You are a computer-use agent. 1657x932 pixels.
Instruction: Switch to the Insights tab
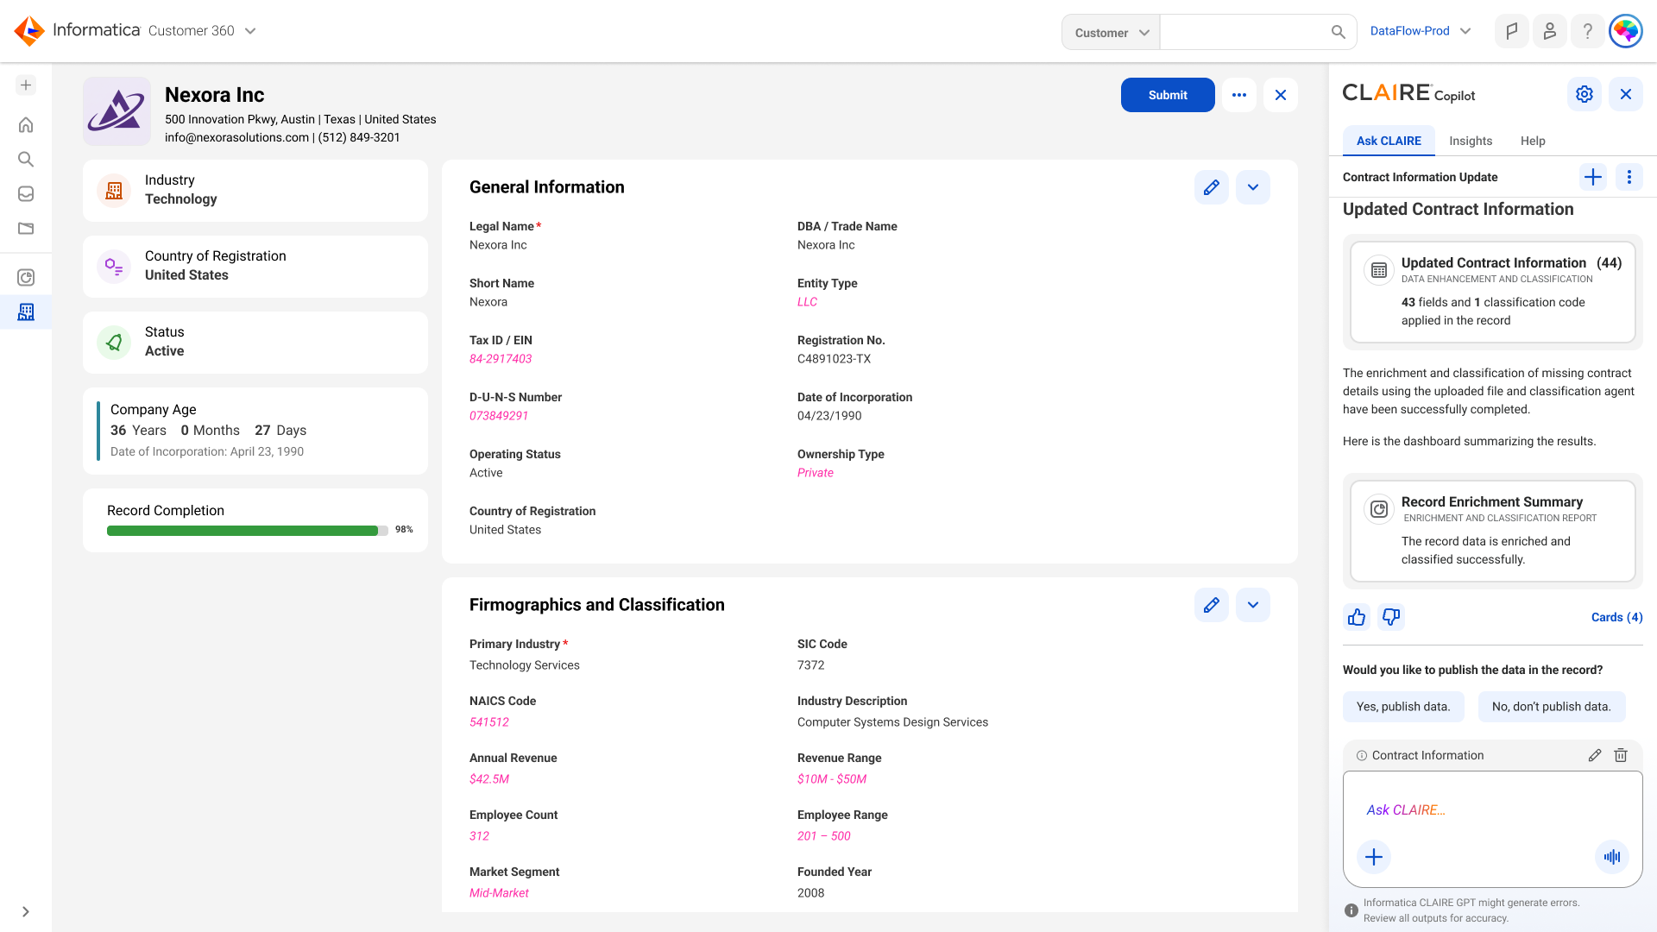click(x=1471, y=141)
